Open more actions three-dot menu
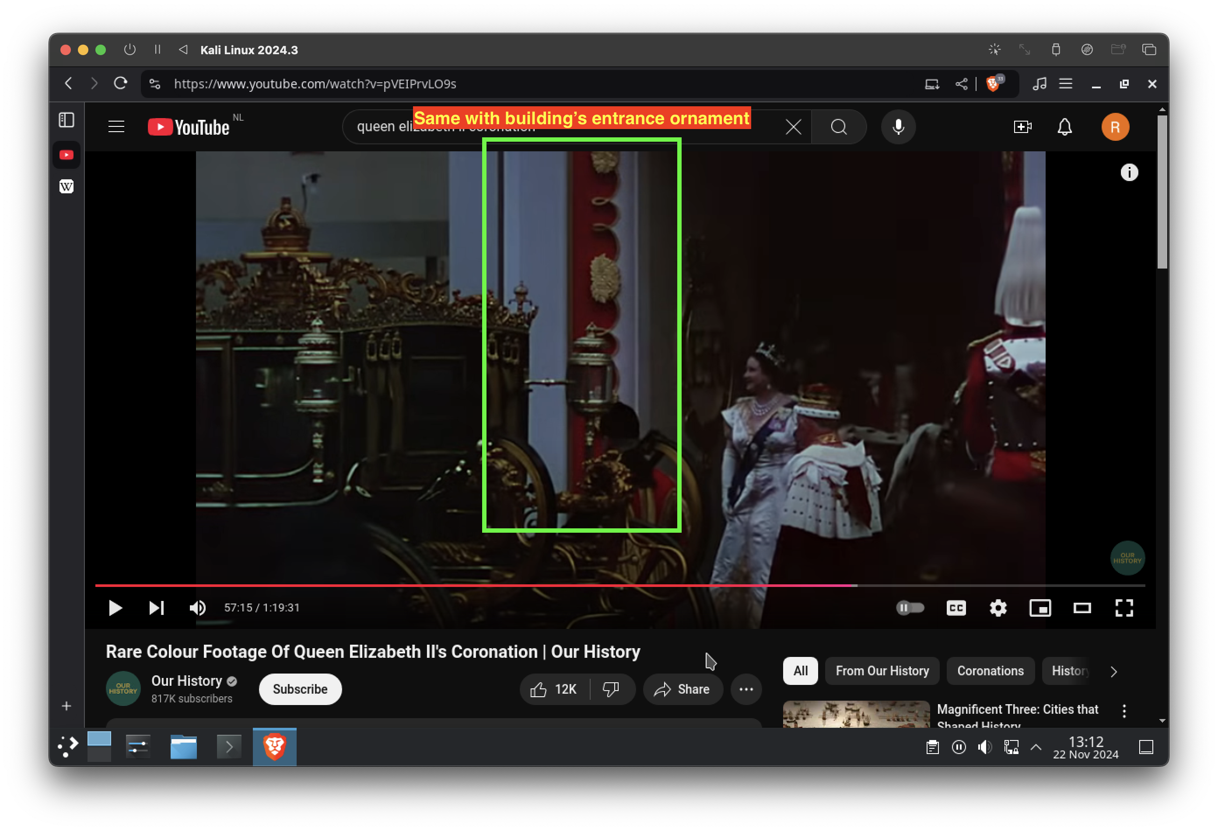The image size is (1218, 831). tap(746, 689)
